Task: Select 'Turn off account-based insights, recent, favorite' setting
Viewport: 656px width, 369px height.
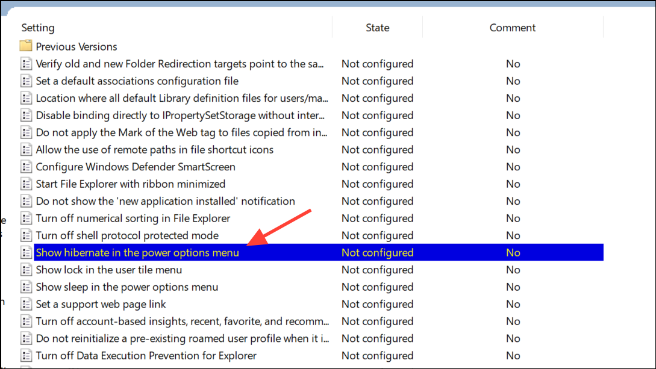Action: [x=183, y=320]
